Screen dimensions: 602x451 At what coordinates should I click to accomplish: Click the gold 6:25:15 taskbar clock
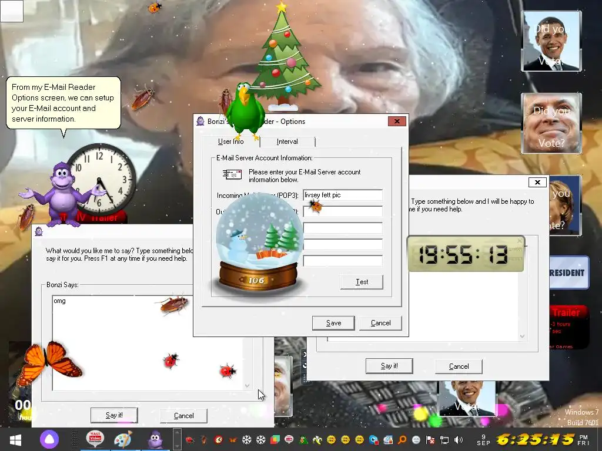(535, 439)
